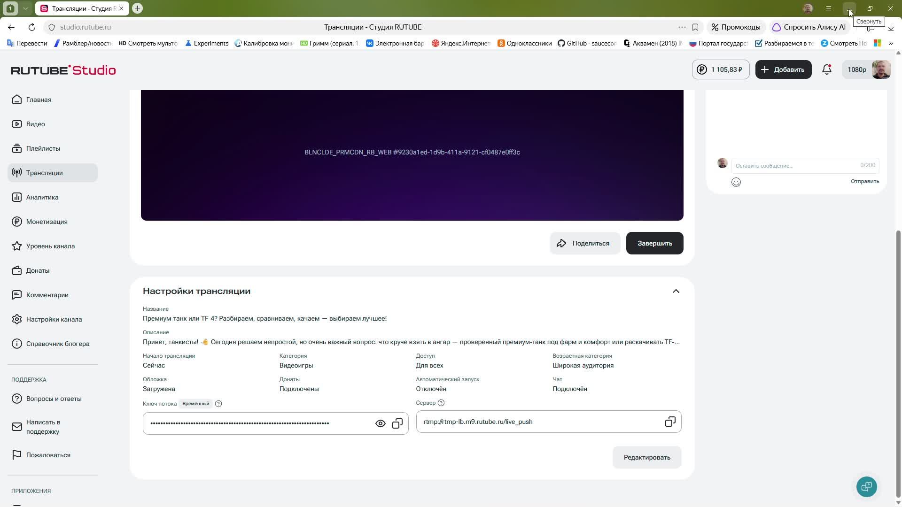Click the Временный key badge
Screen dimensions: 902x507
click(x=195, y=404)
